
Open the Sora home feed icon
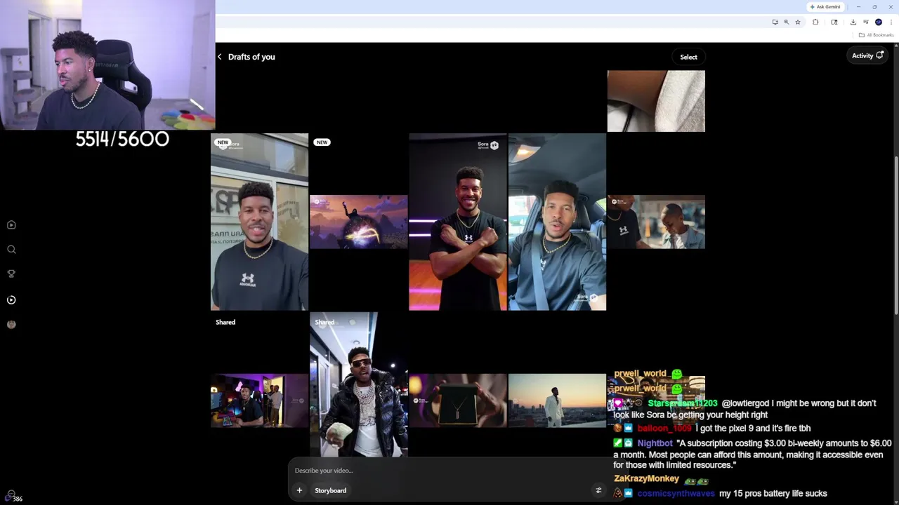pos(11,225)
